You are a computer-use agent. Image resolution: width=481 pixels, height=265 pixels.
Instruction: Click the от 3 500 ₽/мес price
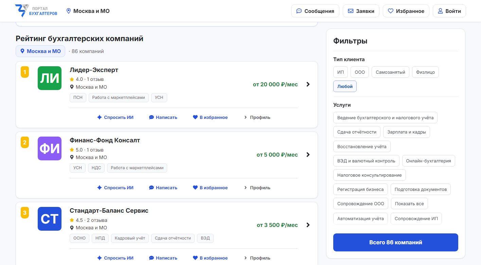[277, 225]
